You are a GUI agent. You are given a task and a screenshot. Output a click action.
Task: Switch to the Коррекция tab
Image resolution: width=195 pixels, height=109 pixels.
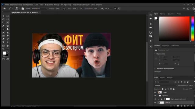click(x=166, y=46)
